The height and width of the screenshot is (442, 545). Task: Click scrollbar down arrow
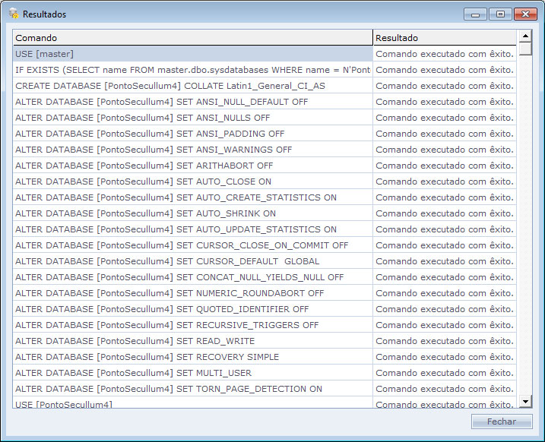pos(525,401)
